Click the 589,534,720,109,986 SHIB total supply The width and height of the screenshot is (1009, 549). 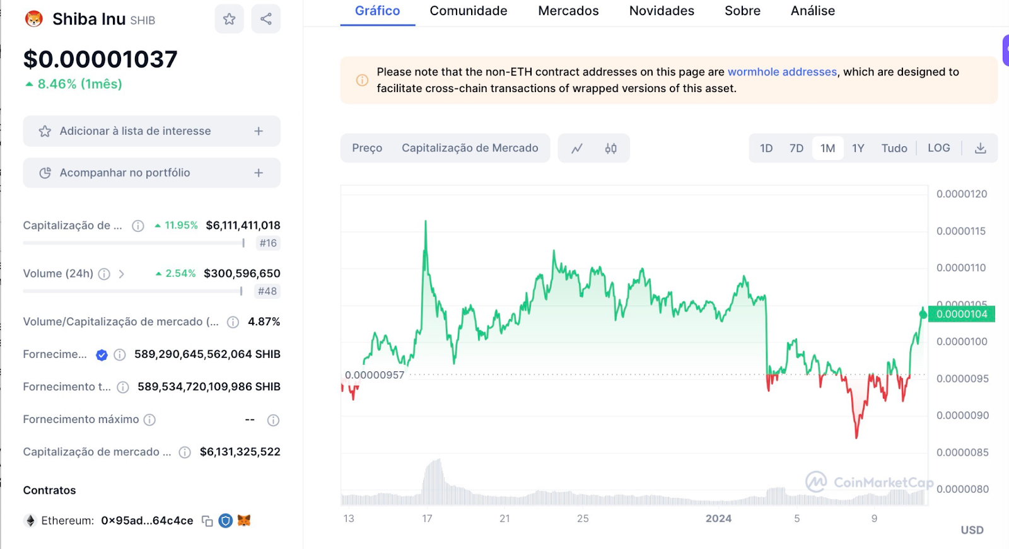pos(209,387)
